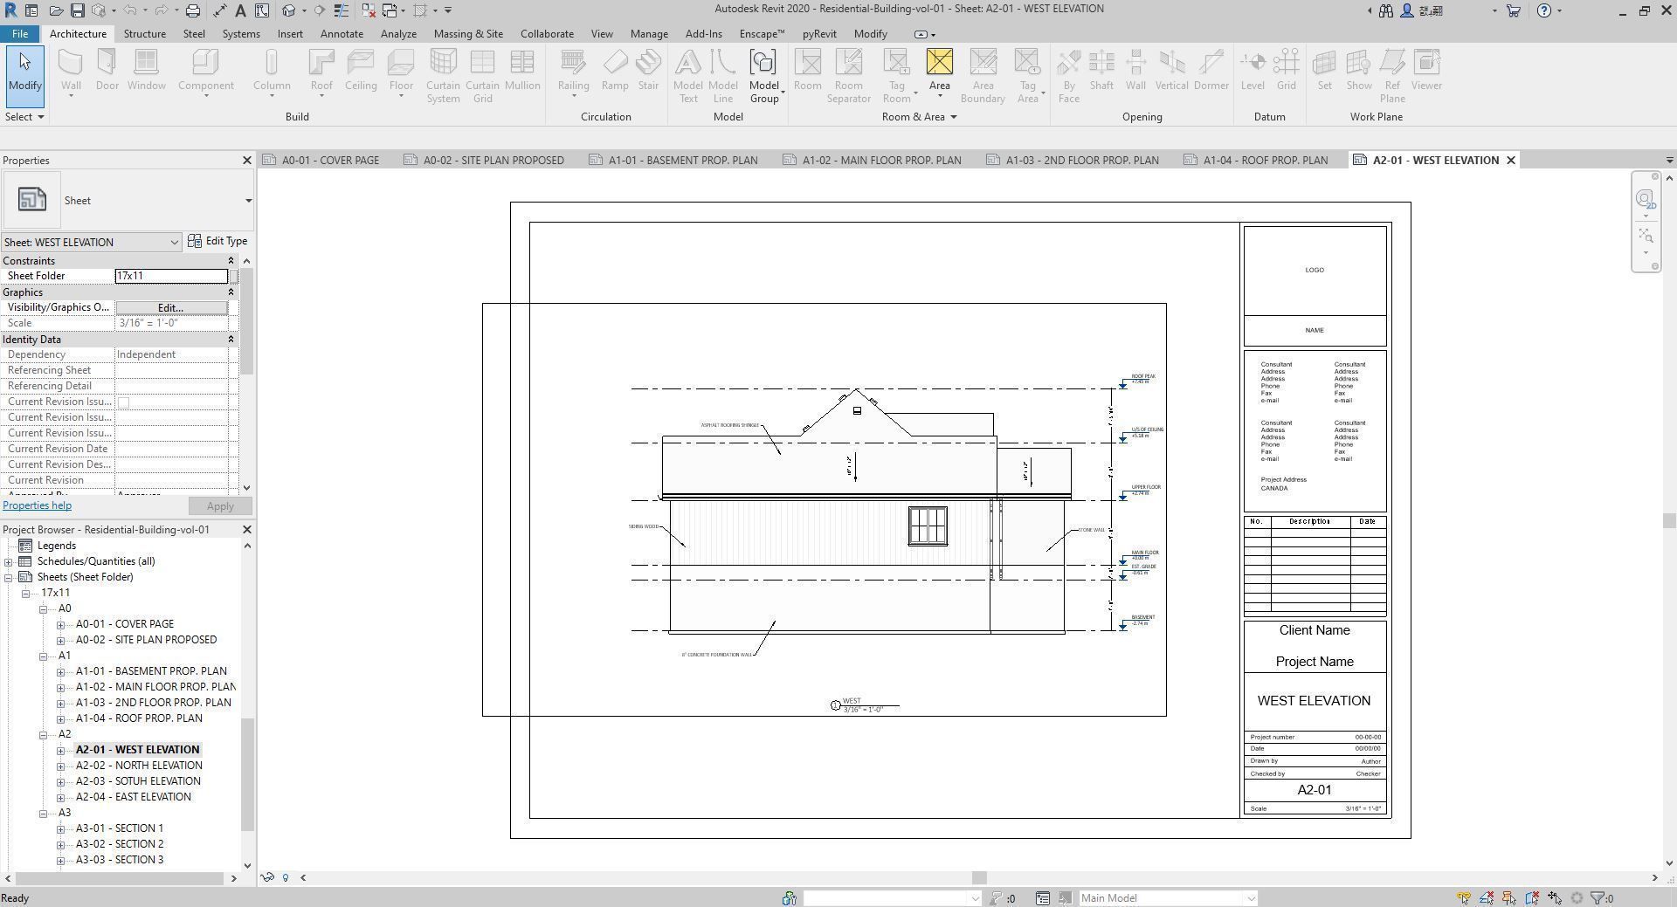Expand Room & Area panel dropdown
This screenshot has height=907, width=1677.
(919, 117)
